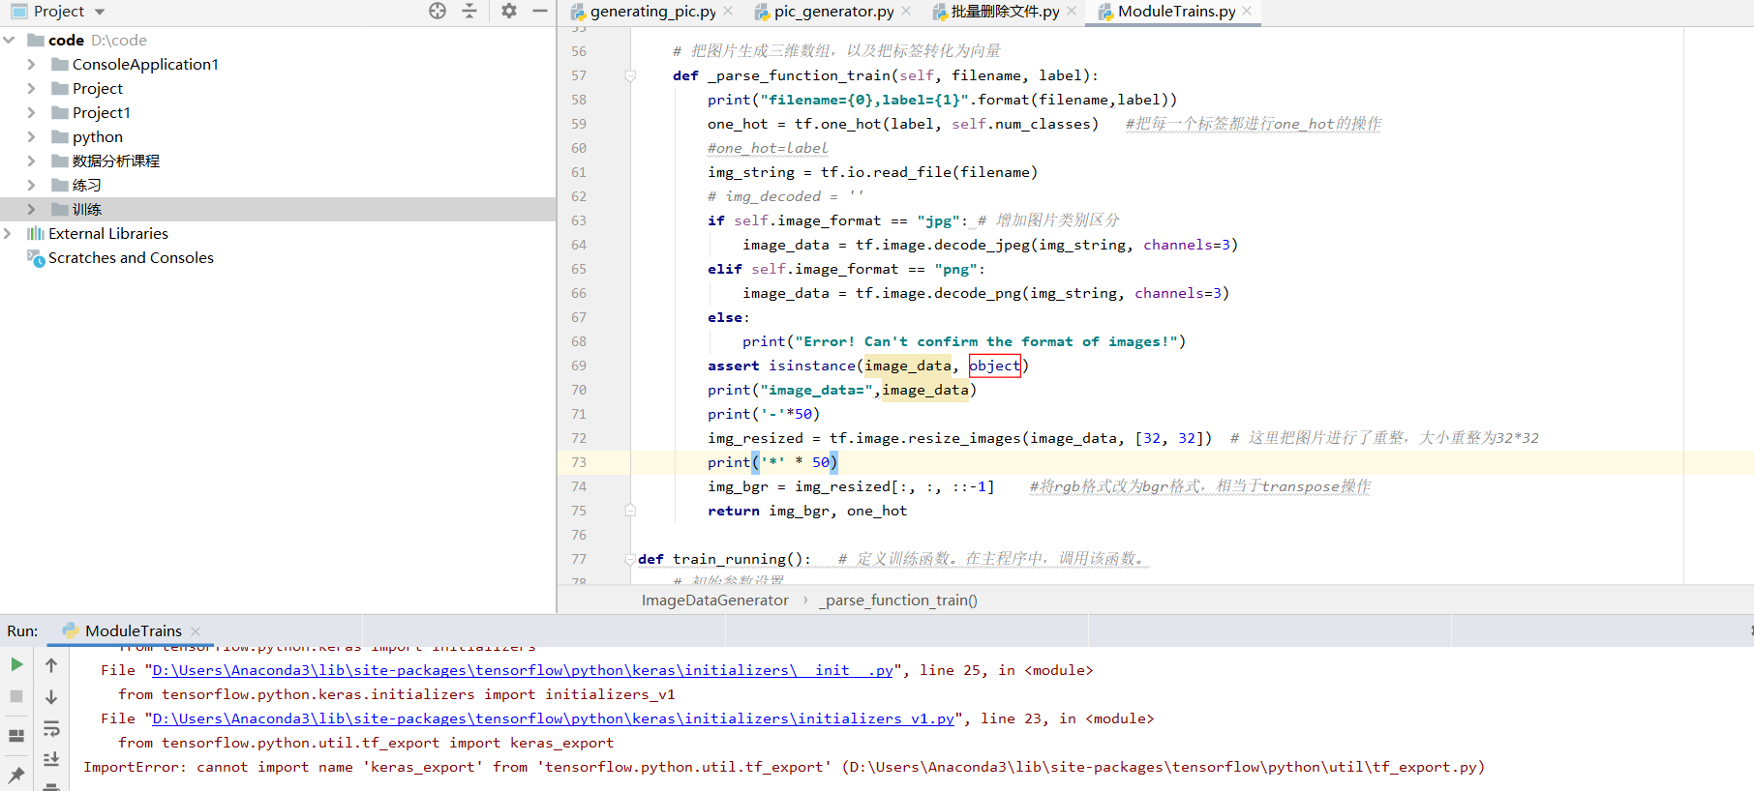Expand the 数据分析课程 folder
This screenshot has height=791, width=1754.
31,161
